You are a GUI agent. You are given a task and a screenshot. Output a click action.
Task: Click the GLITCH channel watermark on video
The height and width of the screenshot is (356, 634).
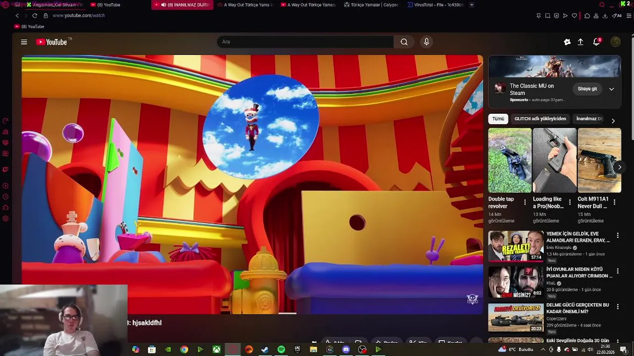(x=472, y=299)
